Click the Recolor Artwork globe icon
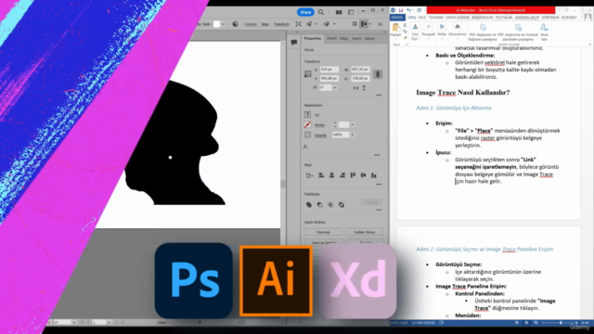Viewport: 594px width, 334px height. pos(235,24)
